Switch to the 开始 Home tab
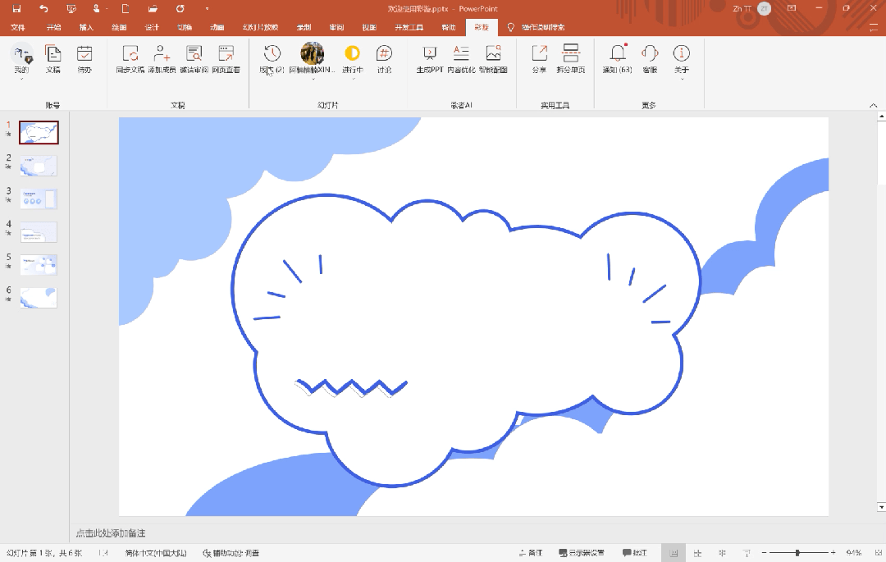Image resolution: width=886 pixels, height=562 pixels. click(x=53, y=27)
